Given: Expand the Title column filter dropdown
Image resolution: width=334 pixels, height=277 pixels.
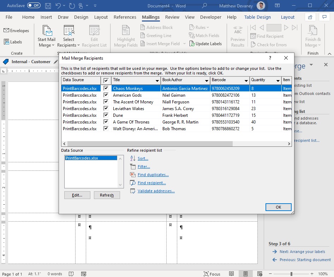Looking at the screenshot, I should 157,81.
